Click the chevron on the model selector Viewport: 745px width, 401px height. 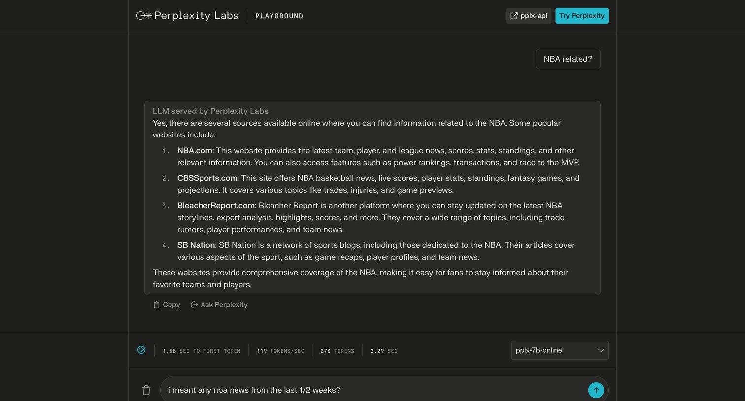click(x=601, y=350)
